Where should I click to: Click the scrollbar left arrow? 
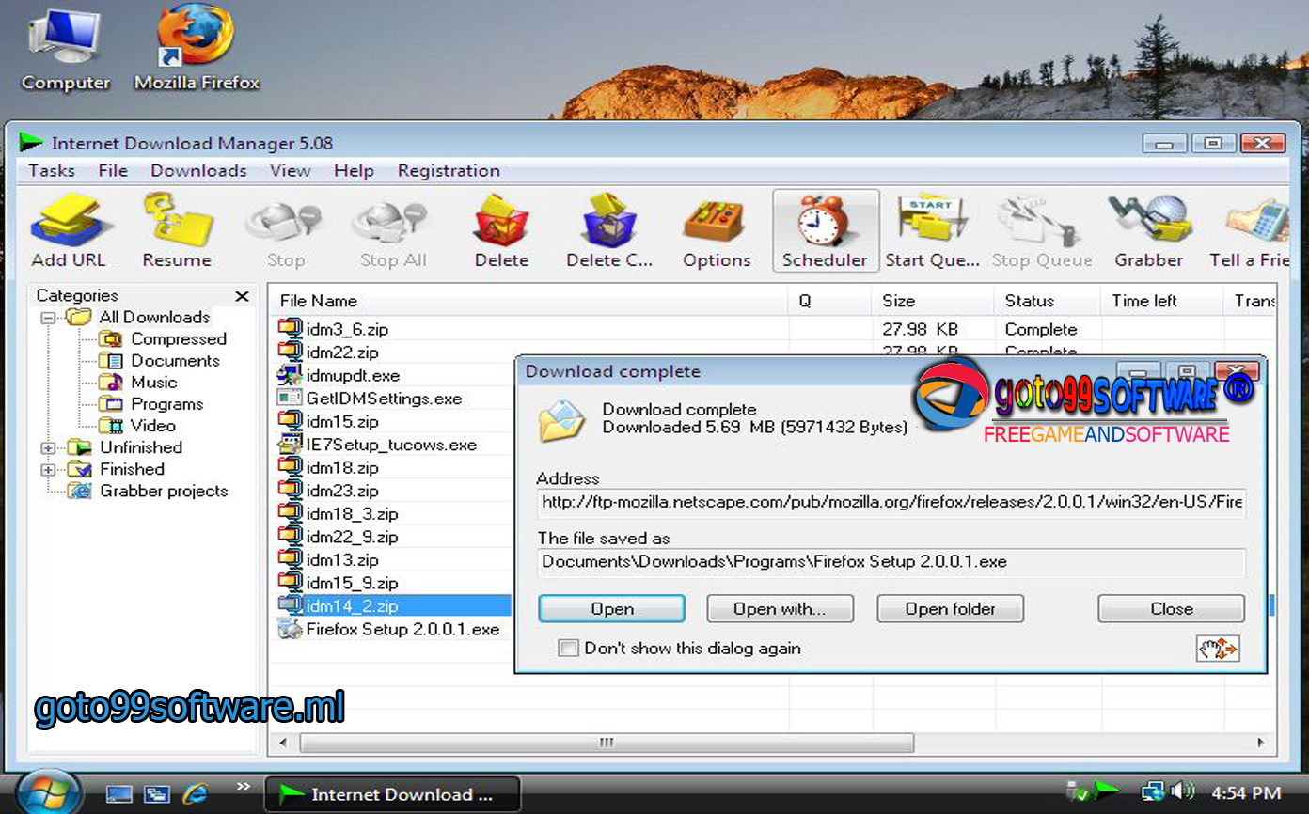pos(283,743)
